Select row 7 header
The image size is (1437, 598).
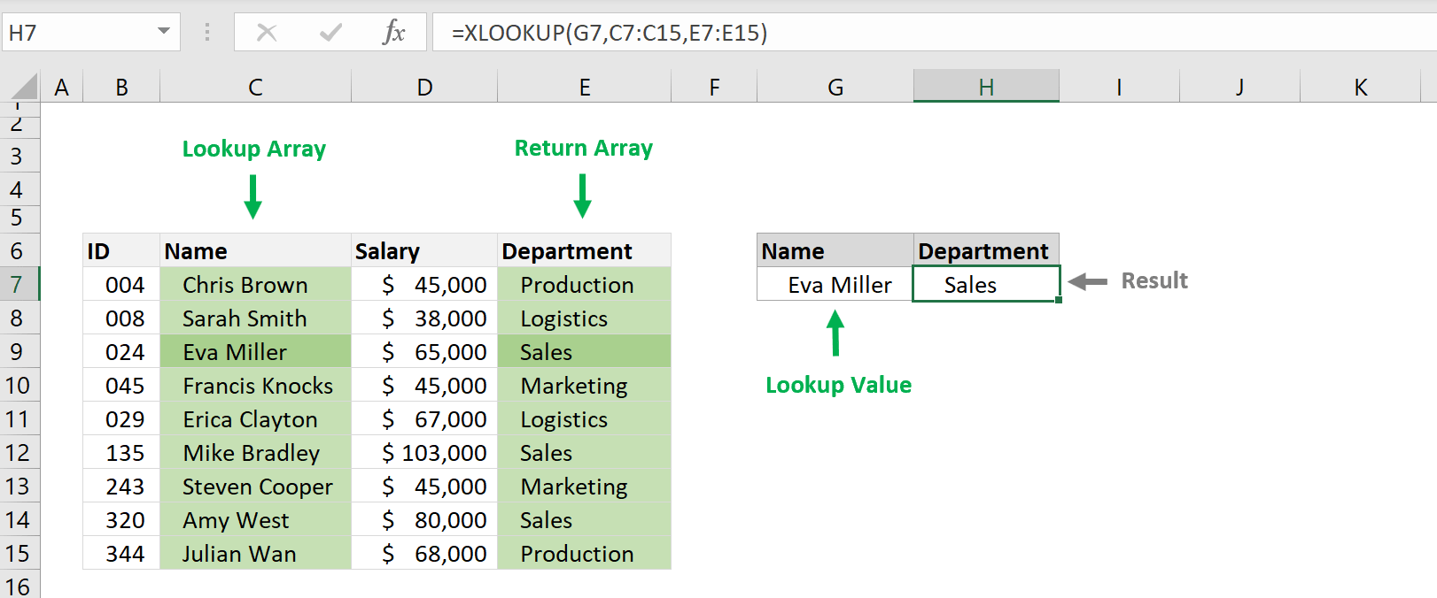point(18,285)
